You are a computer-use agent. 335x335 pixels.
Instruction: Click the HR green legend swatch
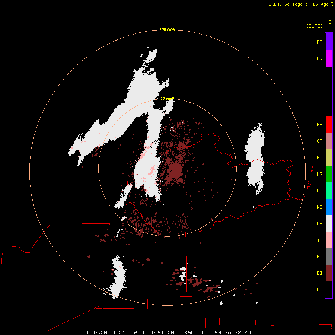point(329,174)
